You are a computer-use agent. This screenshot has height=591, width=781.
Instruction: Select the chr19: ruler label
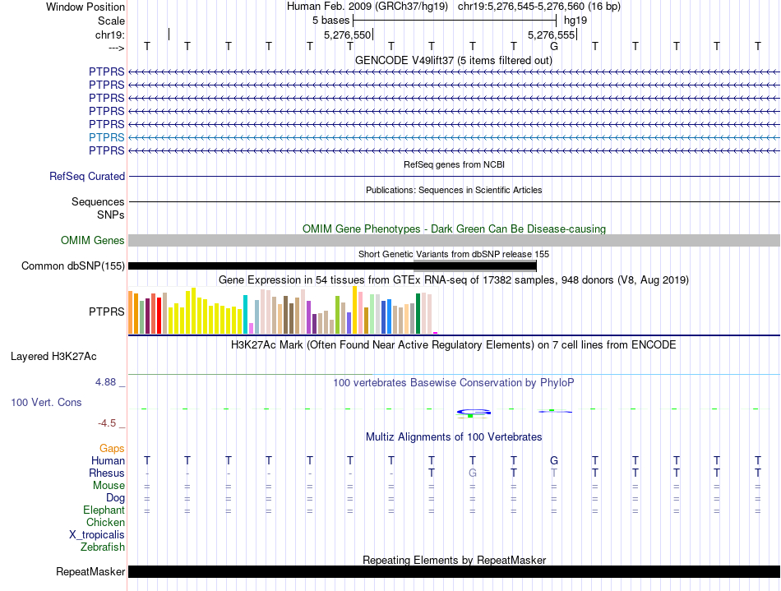110,35
